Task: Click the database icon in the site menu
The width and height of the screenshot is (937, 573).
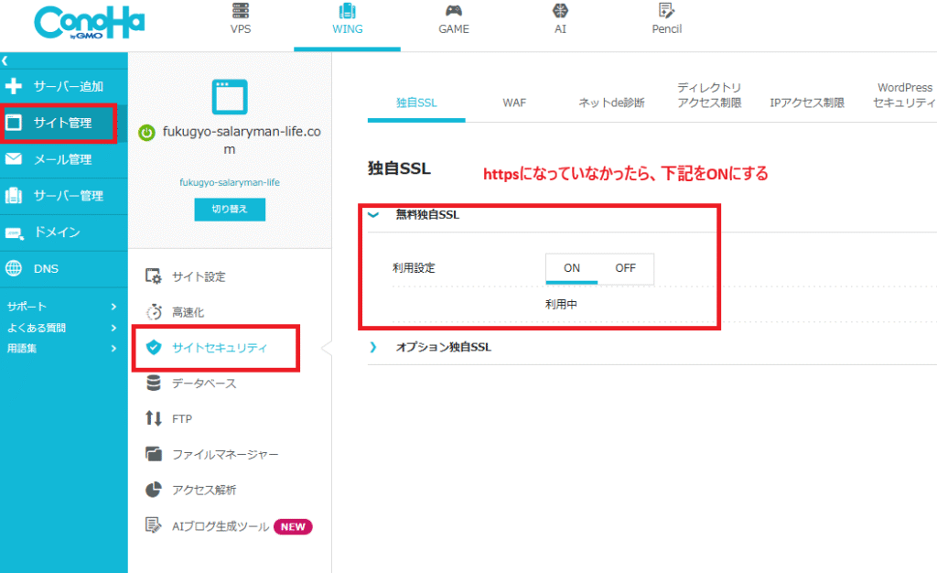Action: [x=154, y=383]
